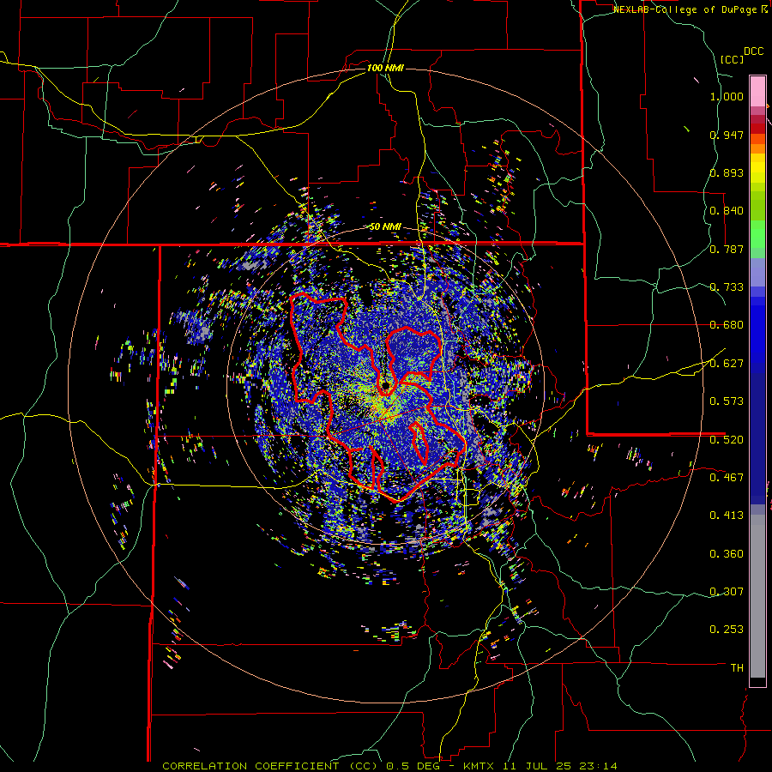Click the gray lower segment of color bar
Screen dimensions: 772x772
757,596
